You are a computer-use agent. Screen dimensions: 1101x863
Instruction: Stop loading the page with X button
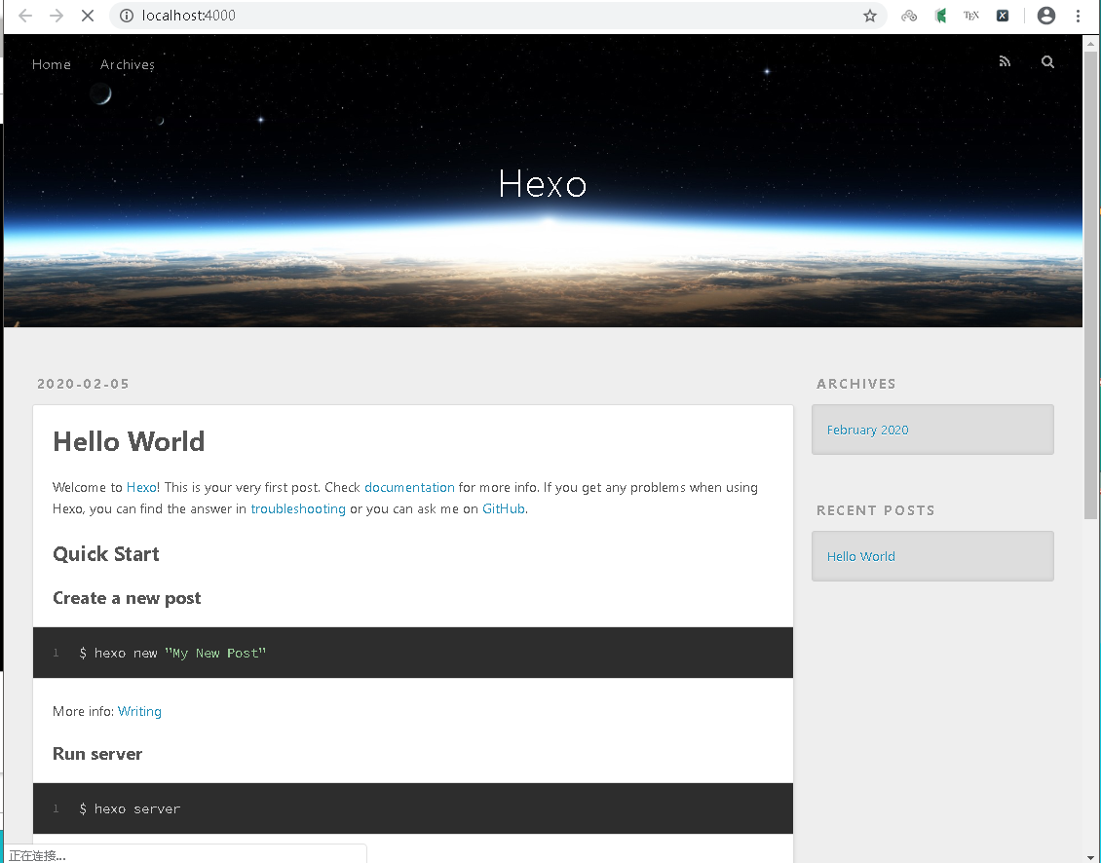[88, 16]
